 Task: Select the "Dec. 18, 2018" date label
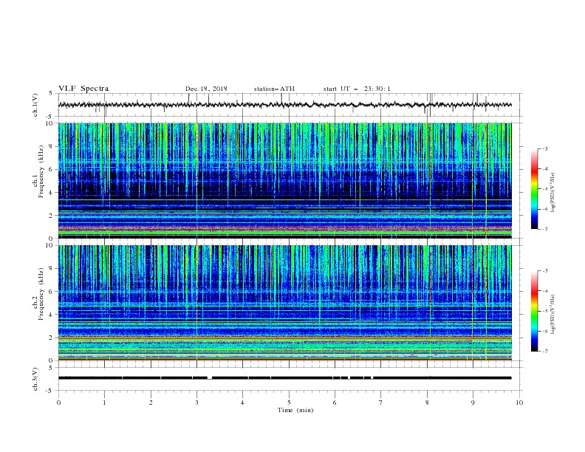206,89
